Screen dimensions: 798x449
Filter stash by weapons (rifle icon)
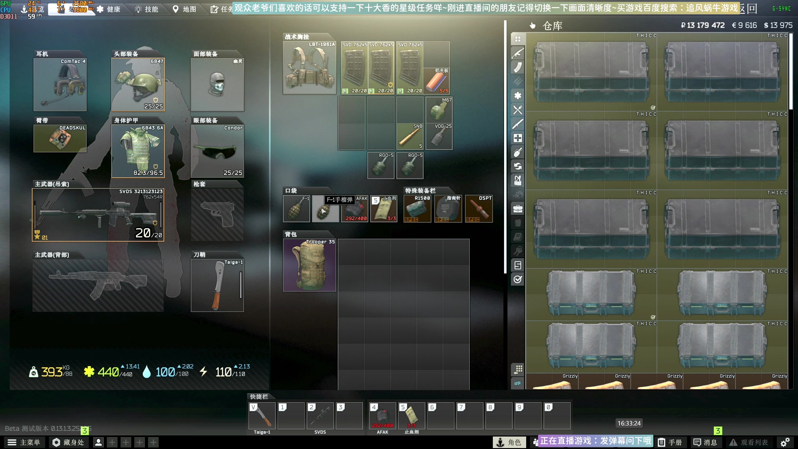click(517, 53)
